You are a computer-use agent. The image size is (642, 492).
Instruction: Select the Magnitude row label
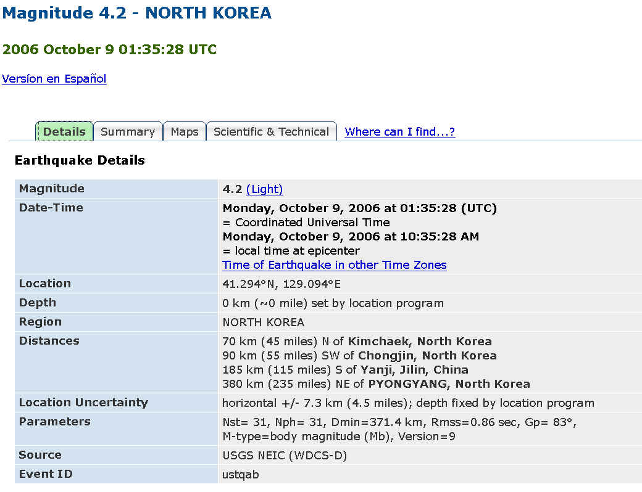[x=52, y=189]
